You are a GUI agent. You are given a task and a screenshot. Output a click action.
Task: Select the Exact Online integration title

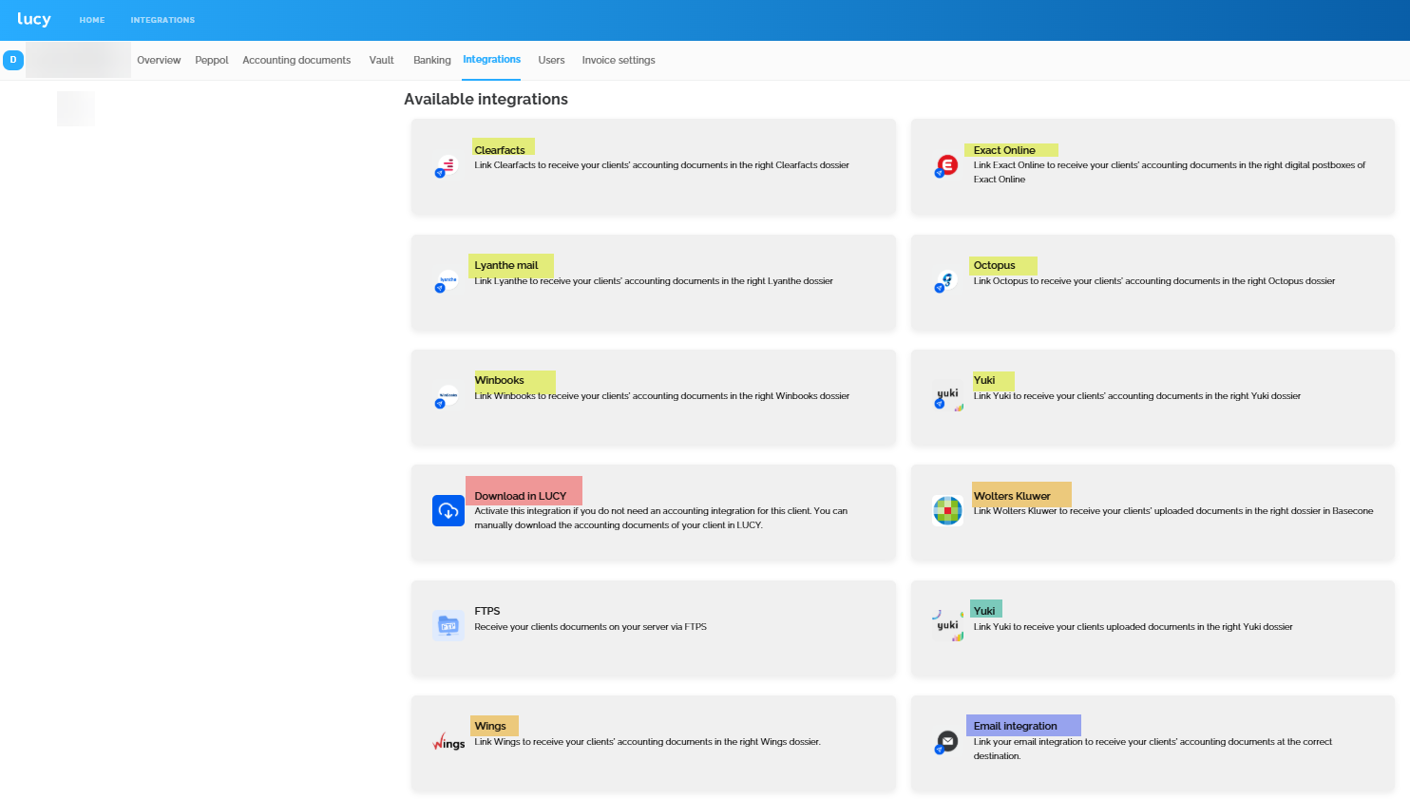click(1004, 150)
